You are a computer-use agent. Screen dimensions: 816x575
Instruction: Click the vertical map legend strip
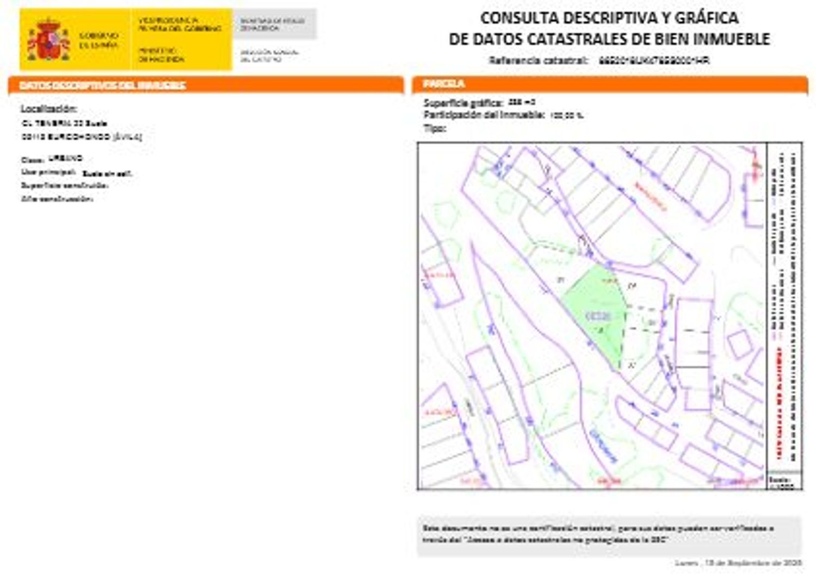pos(784,310)
